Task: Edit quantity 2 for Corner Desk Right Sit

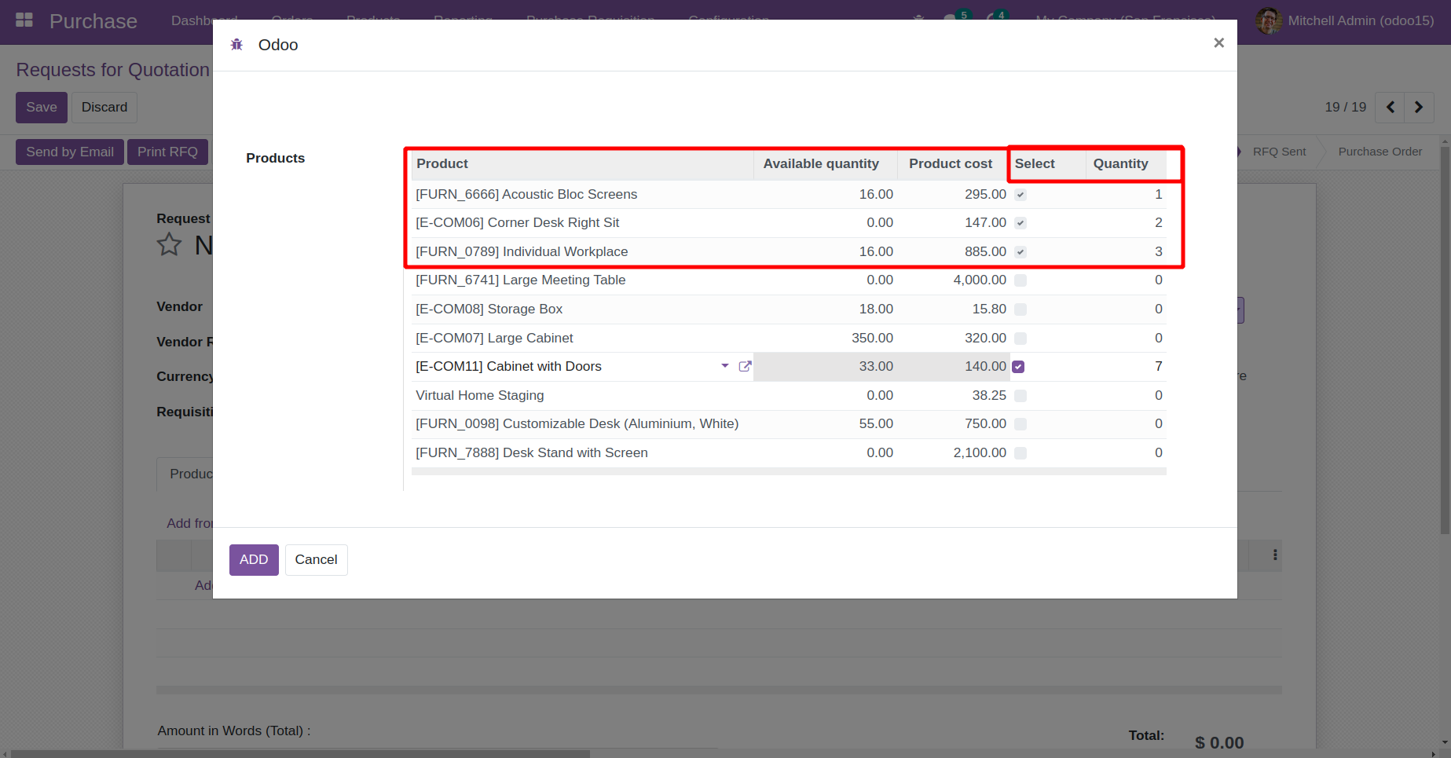Action: tap(1127, 223)
